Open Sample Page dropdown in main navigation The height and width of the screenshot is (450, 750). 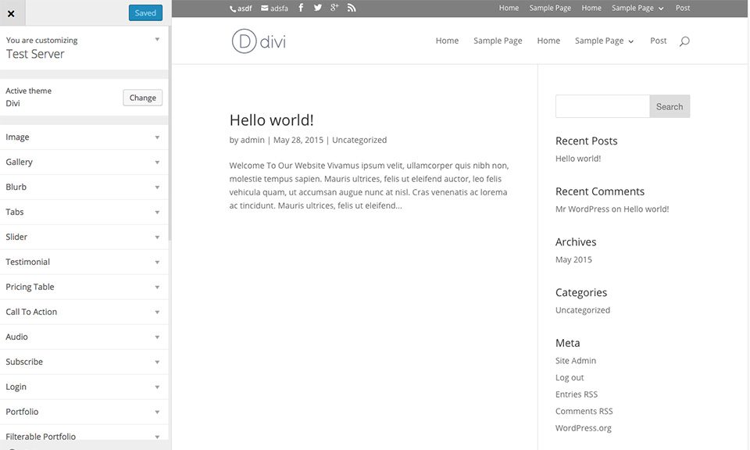[x=604, y=41]
